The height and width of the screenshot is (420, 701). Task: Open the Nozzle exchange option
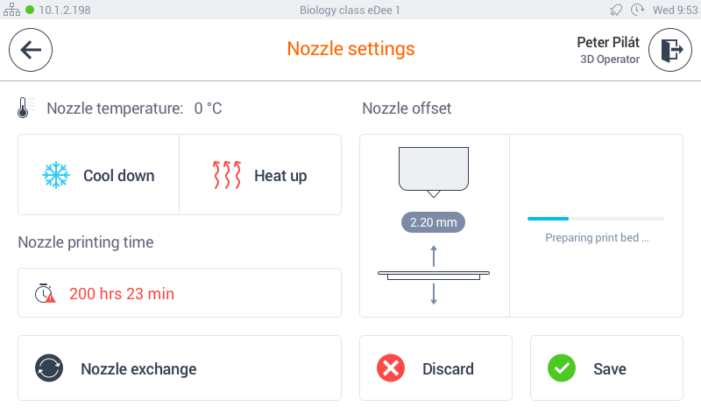tap(180, 368)
